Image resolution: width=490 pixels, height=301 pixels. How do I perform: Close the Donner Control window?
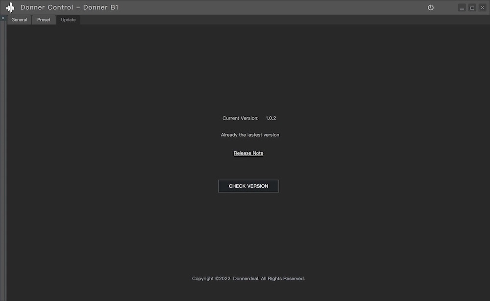click(482, 8)
